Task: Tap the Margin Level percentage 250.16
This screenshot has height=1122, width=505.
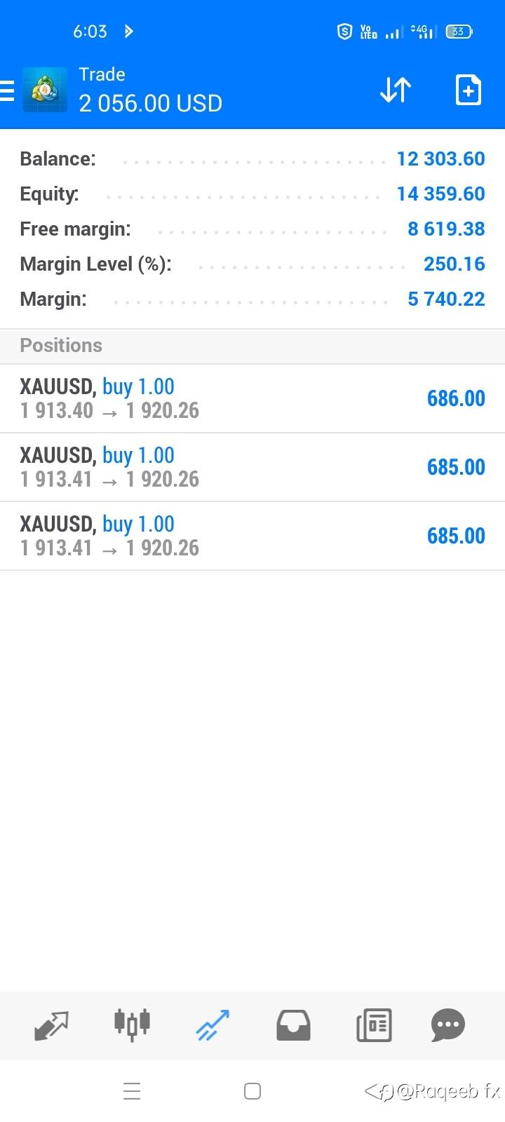Action: [x=454, y=264]
